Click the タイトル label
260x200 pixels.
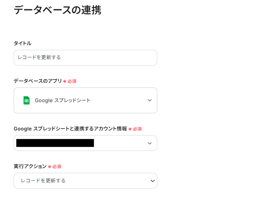(22, 43)
